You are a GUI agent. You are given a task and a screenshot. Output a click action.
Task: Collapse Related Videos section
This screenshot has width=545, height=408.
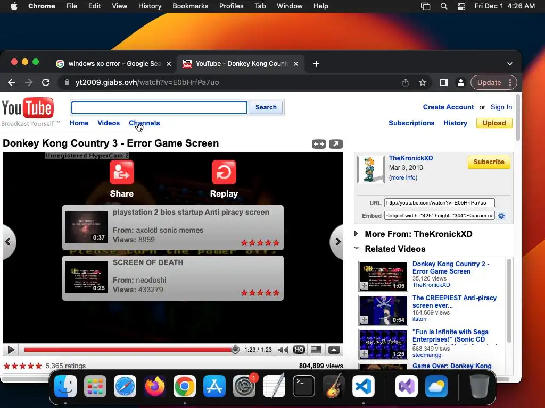(357, 249)
